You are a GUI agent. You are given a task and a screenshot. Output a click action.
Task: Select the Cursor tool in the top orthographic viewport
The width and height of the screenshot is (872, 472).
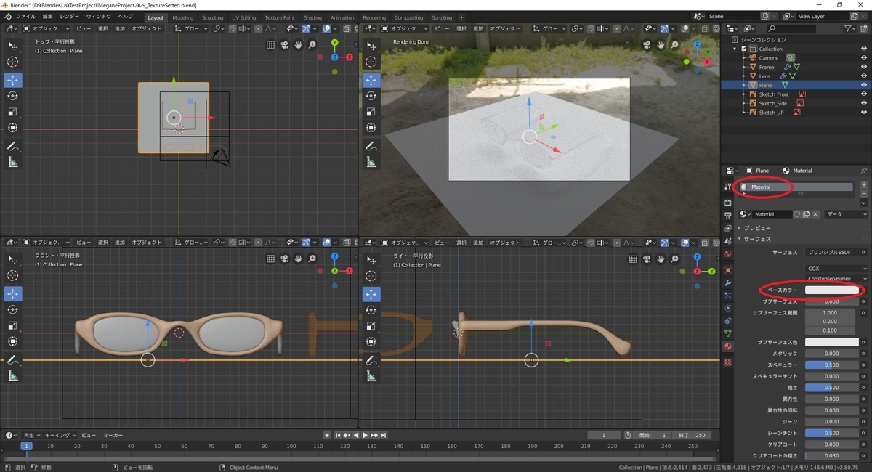pos(12,62)
